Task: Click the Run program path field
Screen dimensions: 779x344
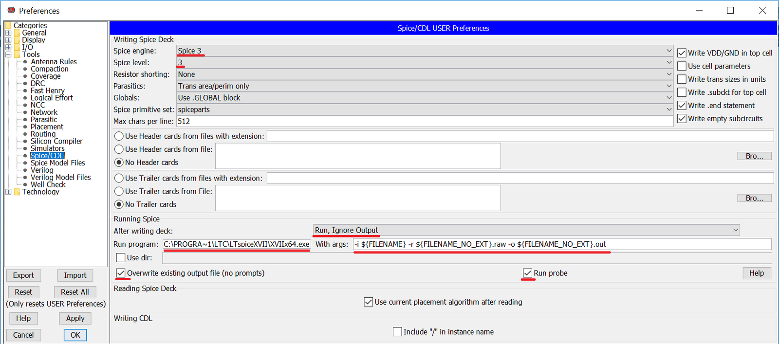Action: click(x=237, y=244)
